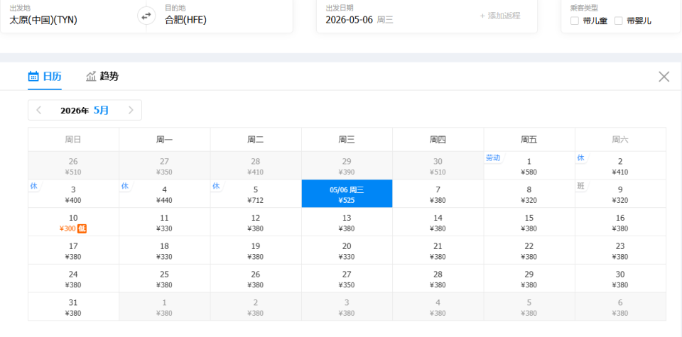Select May 25 priced ¥380
The height and width of the screenshot is (337, 682).
point(165,278)
